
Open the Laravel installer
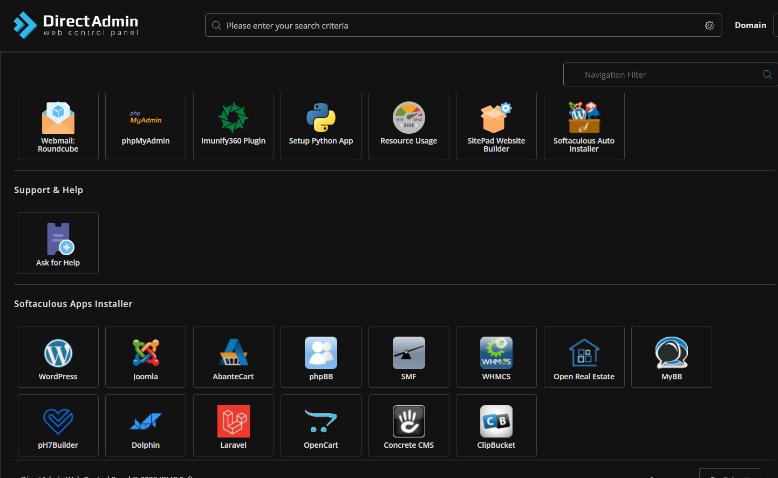pos(233,425)
